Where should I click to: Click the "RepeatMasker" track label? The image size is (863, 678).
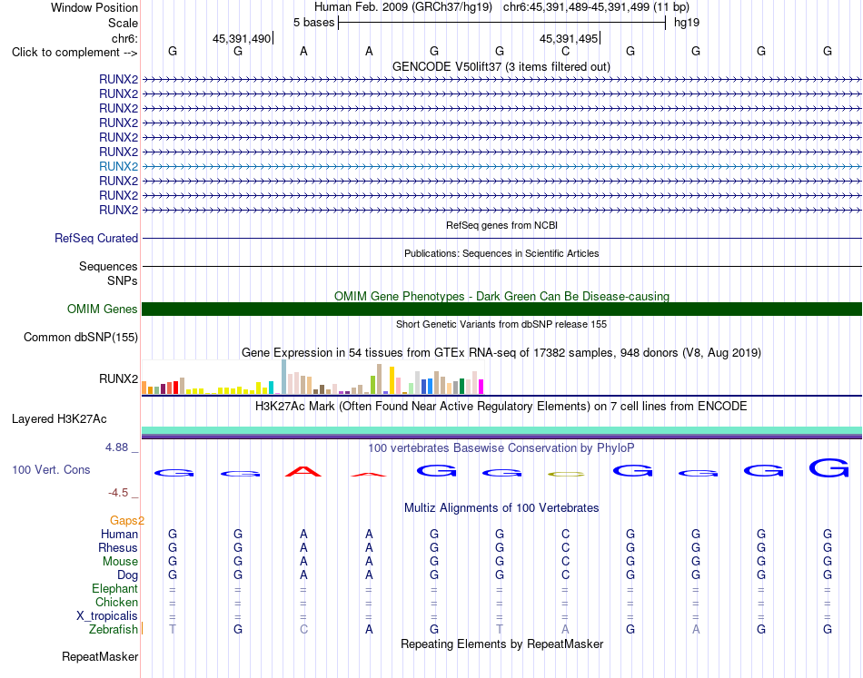[100, 656]
